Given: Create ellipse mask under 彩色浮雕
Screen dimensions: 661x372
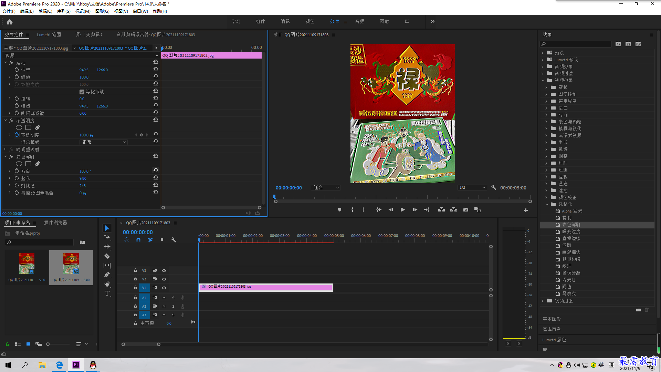Looking at the screenshot, I should tap(19, 164).
